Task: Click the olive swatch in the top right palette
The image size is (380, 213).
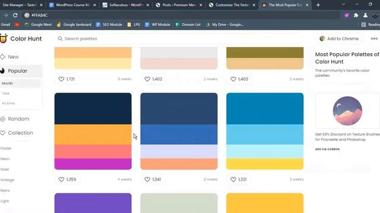Action: [265, 53]
